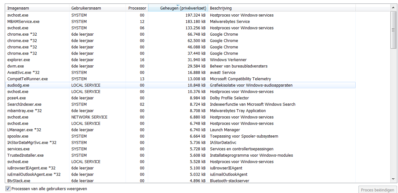Viewport: 398px width, 193px height.
Task: Toggle 'Processen van alle gebruikers weergeven' checkbox
Action: tap(8, 189)
